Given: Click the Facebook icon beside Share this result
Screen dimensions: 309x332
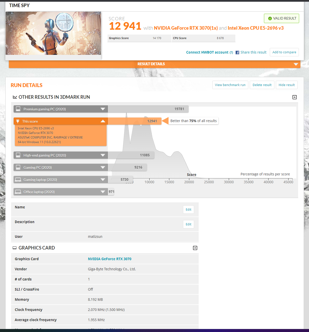Looking at the screenshot, I should [x=237, y=53].
